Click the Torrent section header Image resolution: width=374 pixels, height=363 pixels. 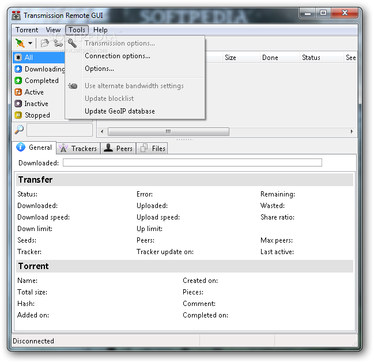coord(184,266)
